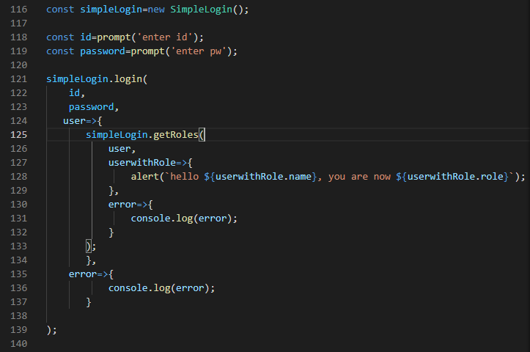
Task: Click line number 125 in the gutter
Action: (x=18, y=135)
